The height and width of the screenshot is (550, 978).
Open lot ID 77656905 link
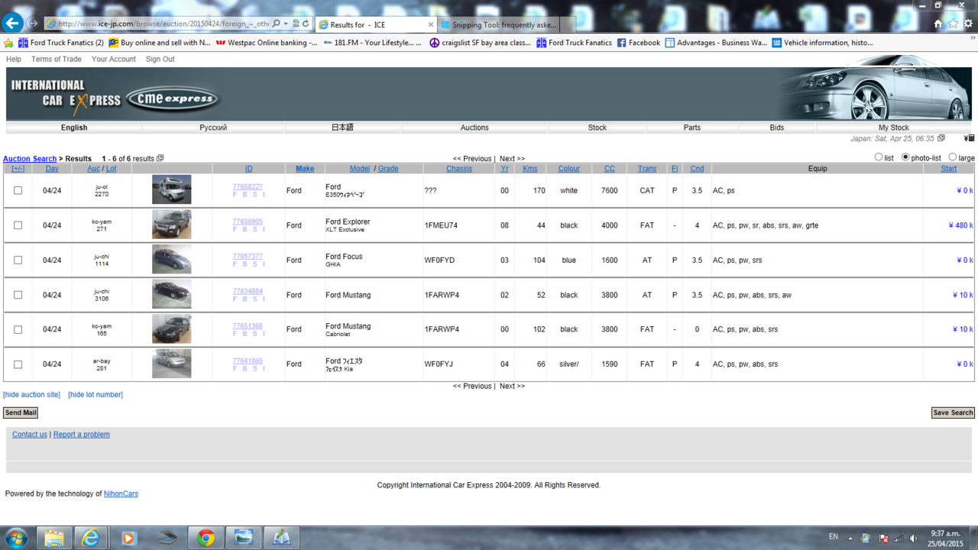click(248, 222)
